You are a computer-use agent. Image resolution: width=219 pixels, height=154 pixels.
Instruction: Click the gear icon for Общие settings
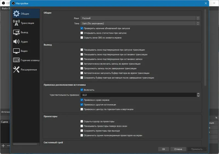pos(16,14)
